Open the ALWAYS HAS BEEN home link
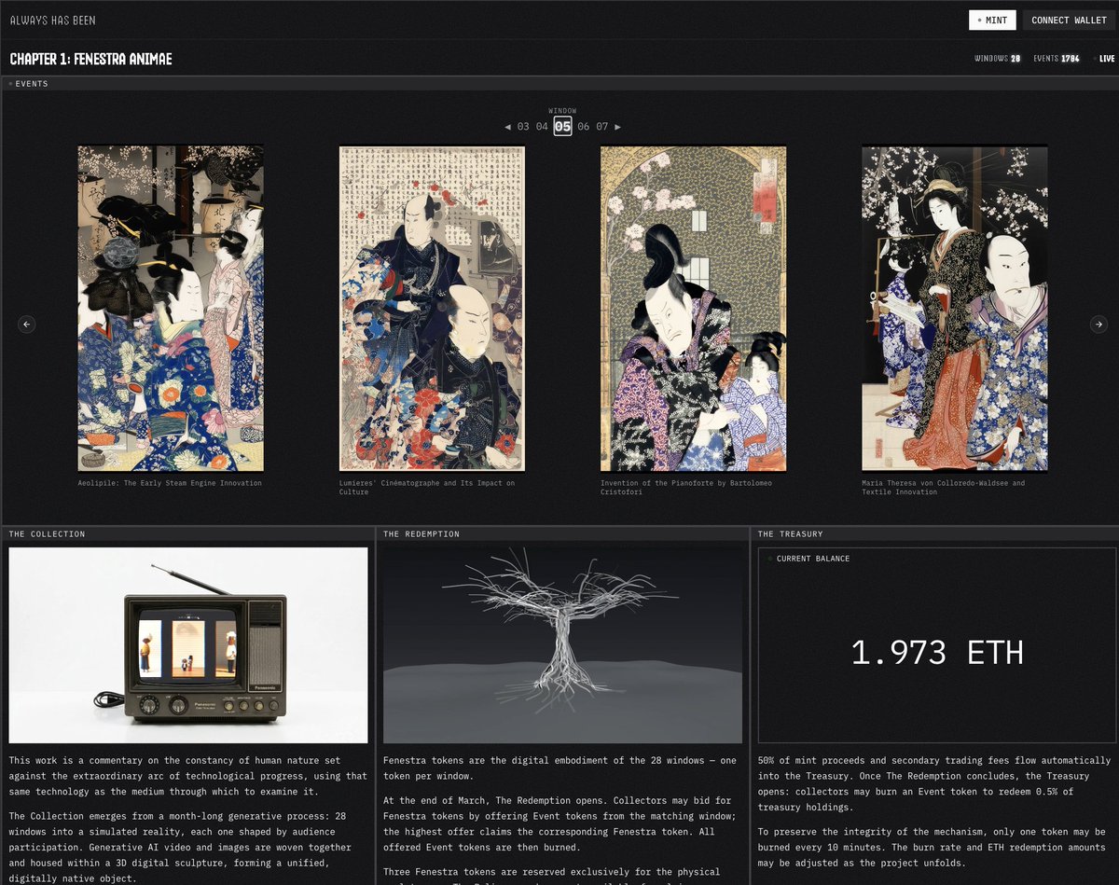This screenshot has width=1119, height=885. [x=52, y=20]
